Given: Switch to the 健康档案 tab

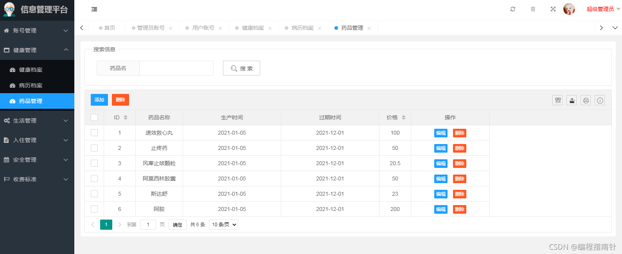Looking at the screenshot, I should tap(253, 28).
